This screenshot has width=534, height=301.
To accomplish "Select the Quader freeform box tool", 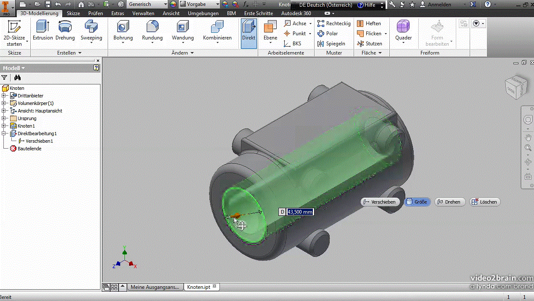I will [403, 32].
